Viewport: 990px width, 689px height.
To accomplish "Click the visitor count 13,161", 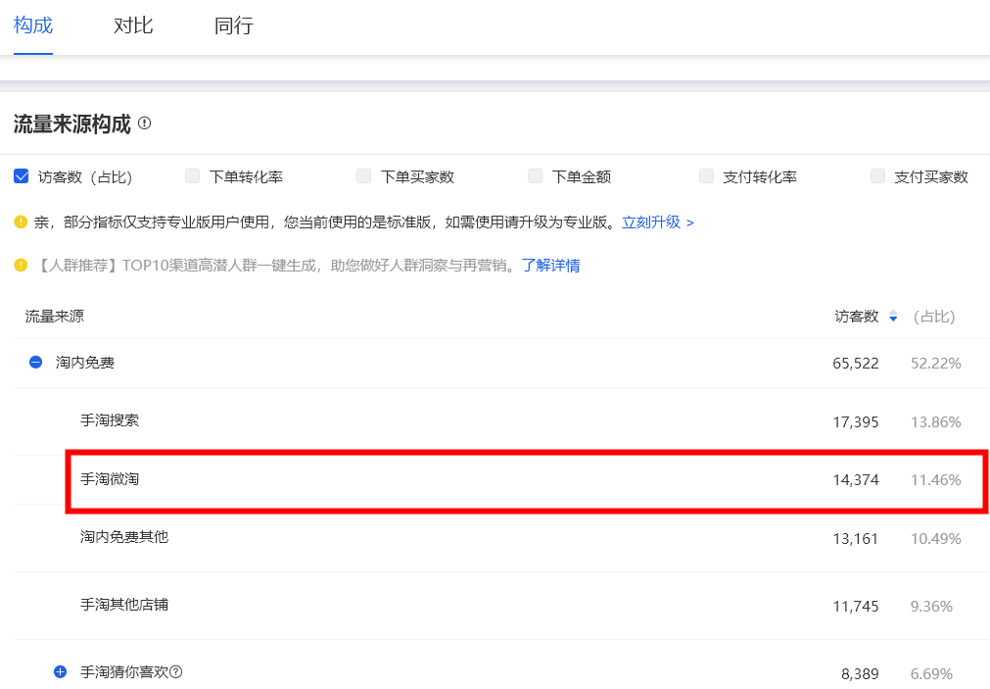I will [x=856, y=539].
